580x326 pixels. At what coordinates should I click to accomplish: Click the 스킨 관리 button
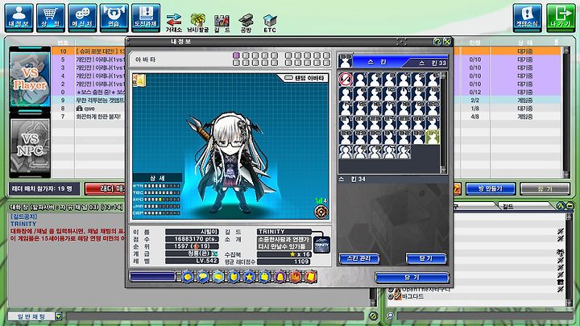pyautogui.click(x=359, y=258)
